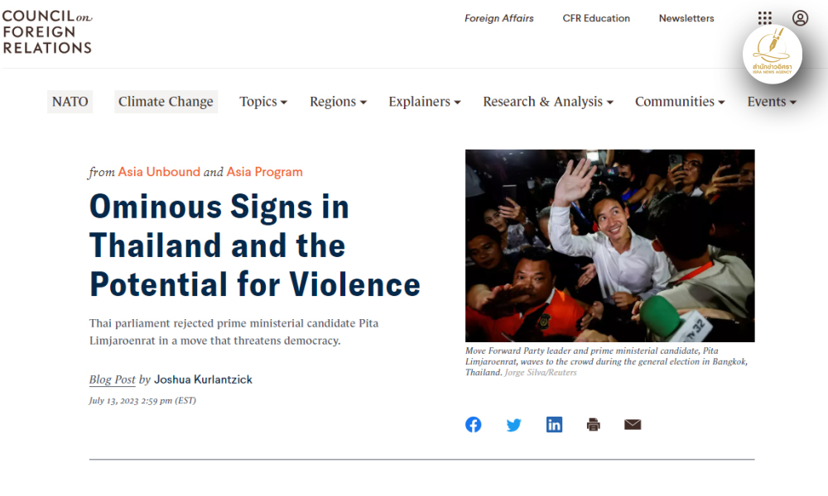Share article on LinkedIn
Screen dimensions: 828x496
(554, 425)
